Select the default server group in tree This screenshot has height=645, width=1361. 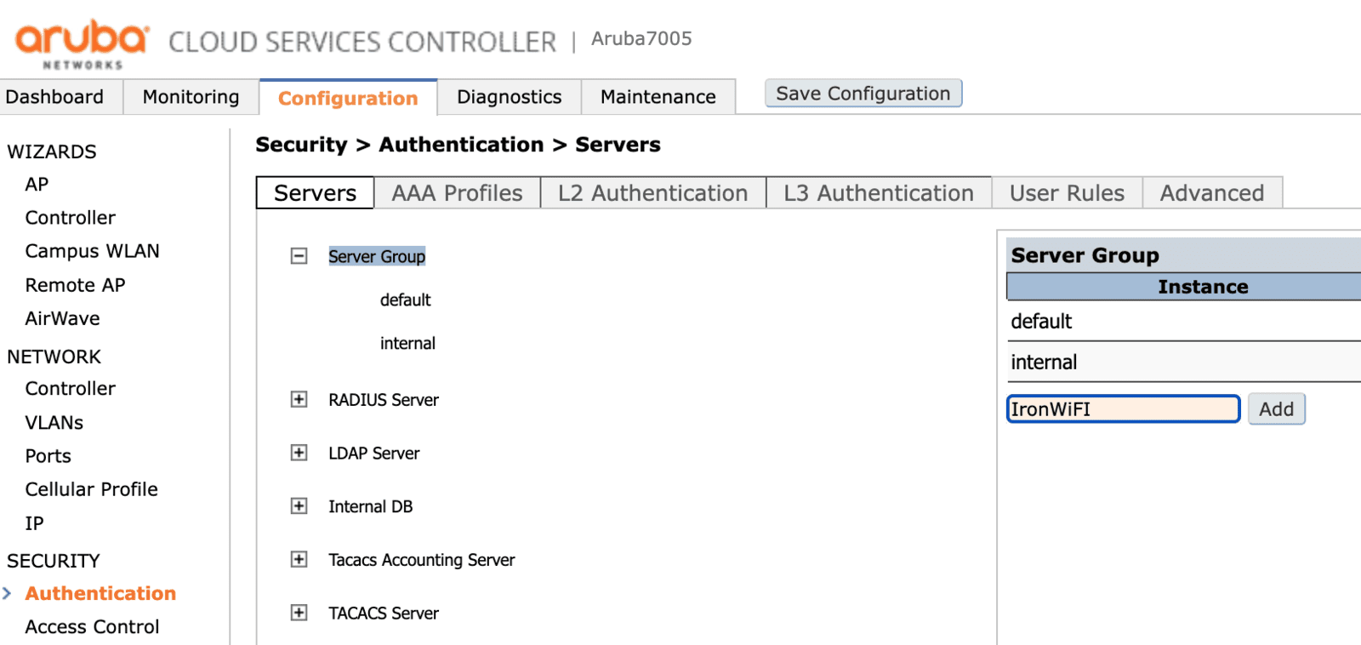tap(405, 300)
